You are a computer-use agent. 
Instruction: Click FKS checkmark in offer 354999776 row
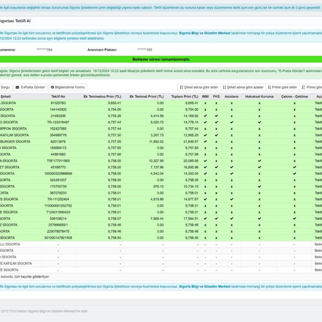[x=216, y=135]
